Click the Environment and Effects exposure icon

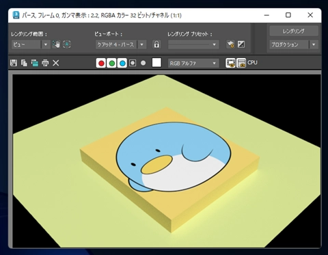click(x=241, y=44)
